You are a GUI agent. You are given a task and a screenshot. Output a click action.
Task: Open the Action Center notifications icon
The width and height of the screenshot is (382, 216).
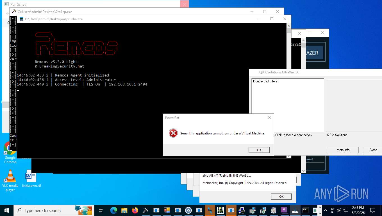pos(373,210)
